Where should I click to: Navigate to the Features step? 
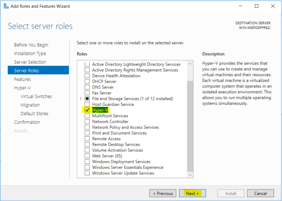22,79
